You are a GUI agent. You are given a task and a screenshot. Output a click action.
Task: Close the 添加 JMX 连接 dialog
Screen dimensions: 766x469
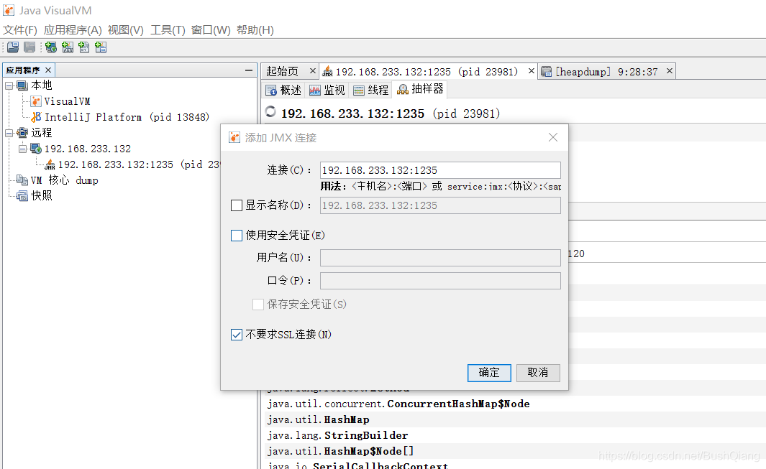click(x=553, y=138)
